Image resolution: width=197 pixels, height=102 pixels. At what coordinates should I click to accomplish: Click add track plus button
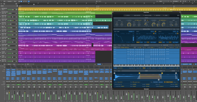pos(1,4)
